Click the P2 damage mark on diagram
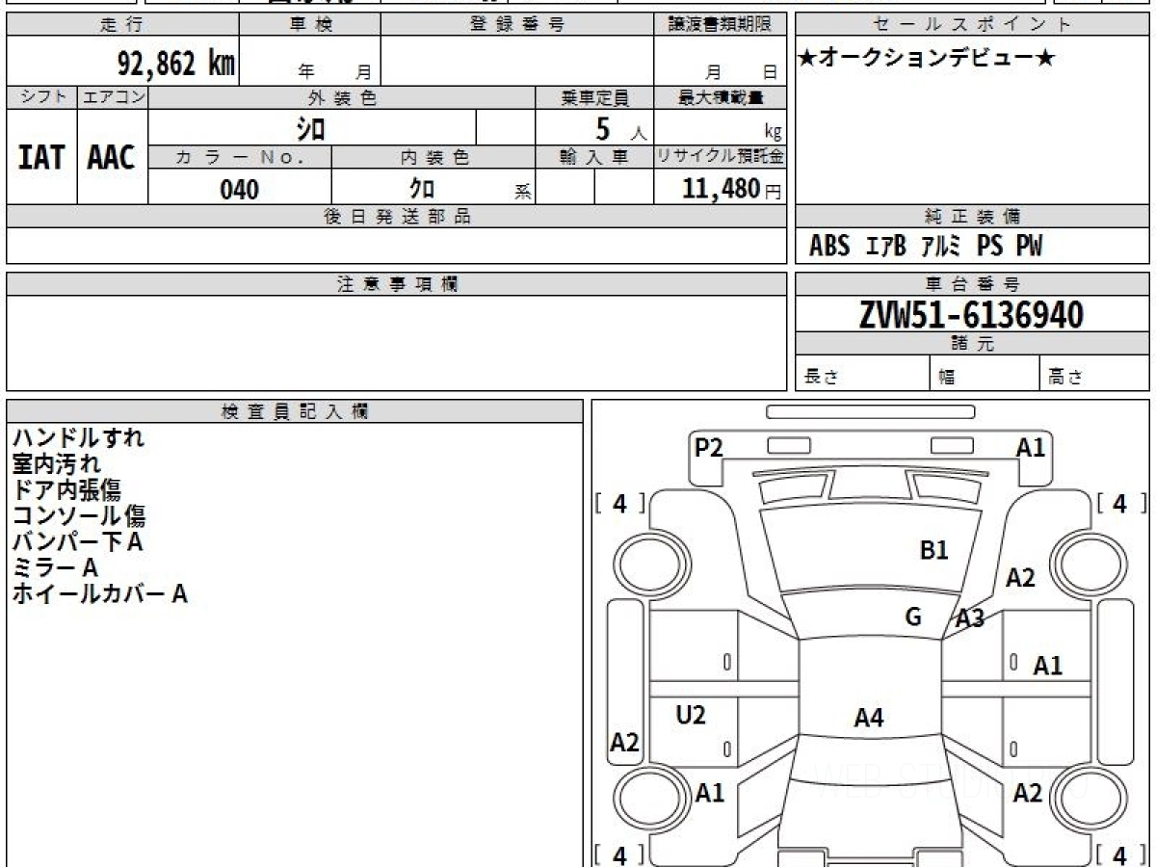The width and height of the screenshot is (1156, 867). point(709,447)
